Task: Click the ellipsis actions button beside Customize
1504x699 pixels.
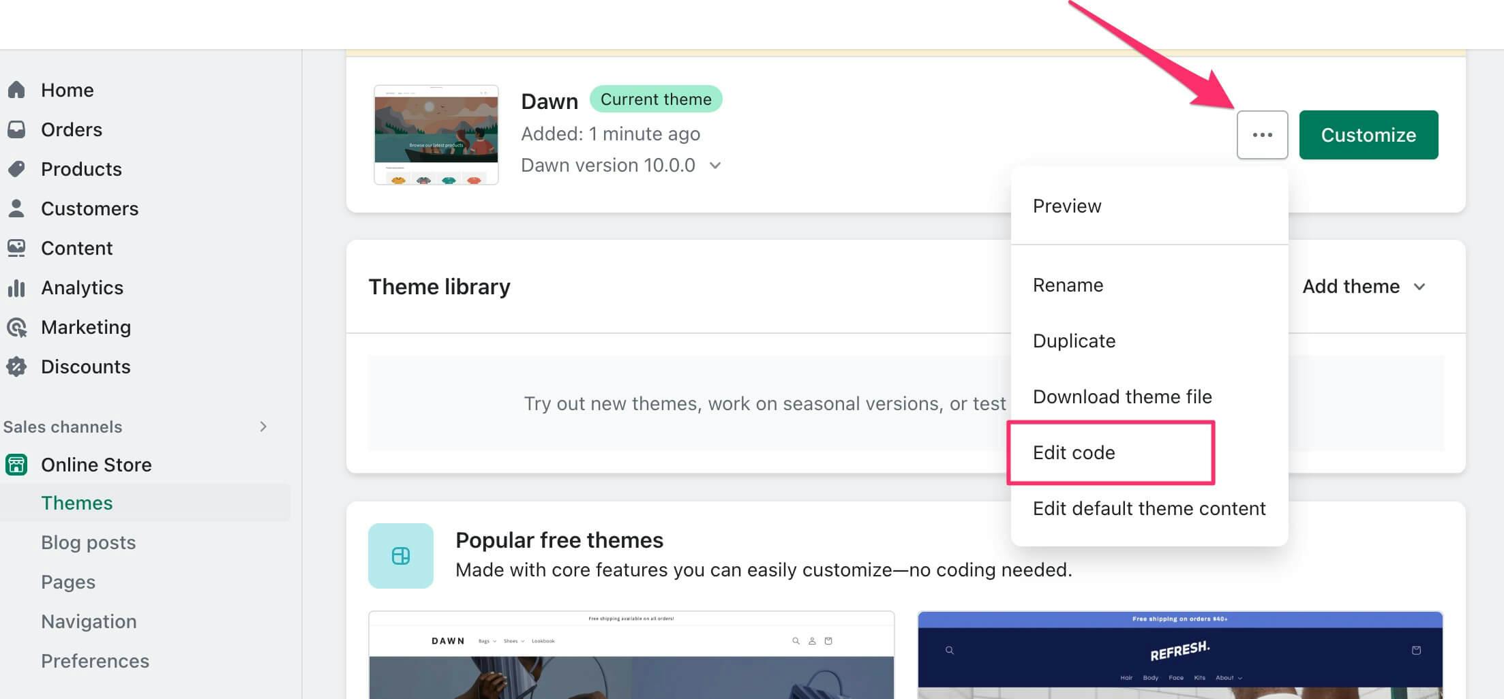Action: tap(1262, 134)
